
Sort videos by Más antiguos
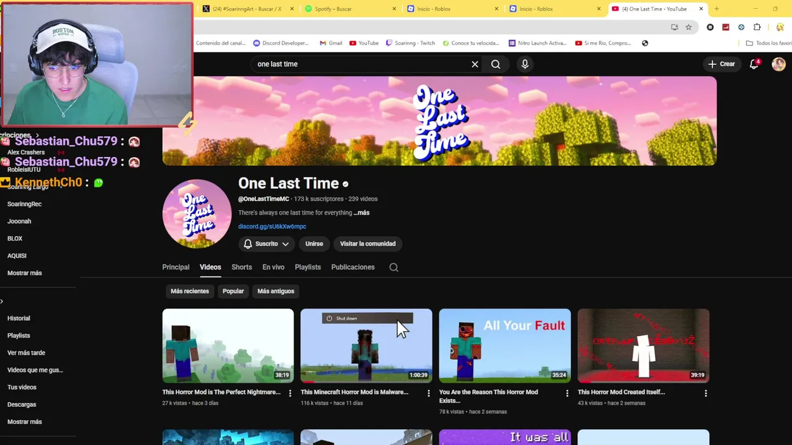click(x=275, y=291)
